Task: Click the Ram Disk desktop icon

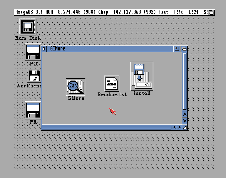Action: click(28, 27)
